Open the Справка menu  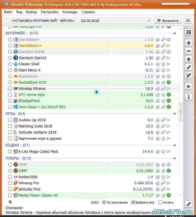(x=88, y=12)
